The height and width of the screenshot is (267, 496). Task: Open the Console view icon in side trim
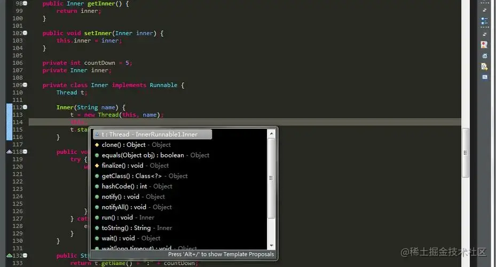coord(485,77)
